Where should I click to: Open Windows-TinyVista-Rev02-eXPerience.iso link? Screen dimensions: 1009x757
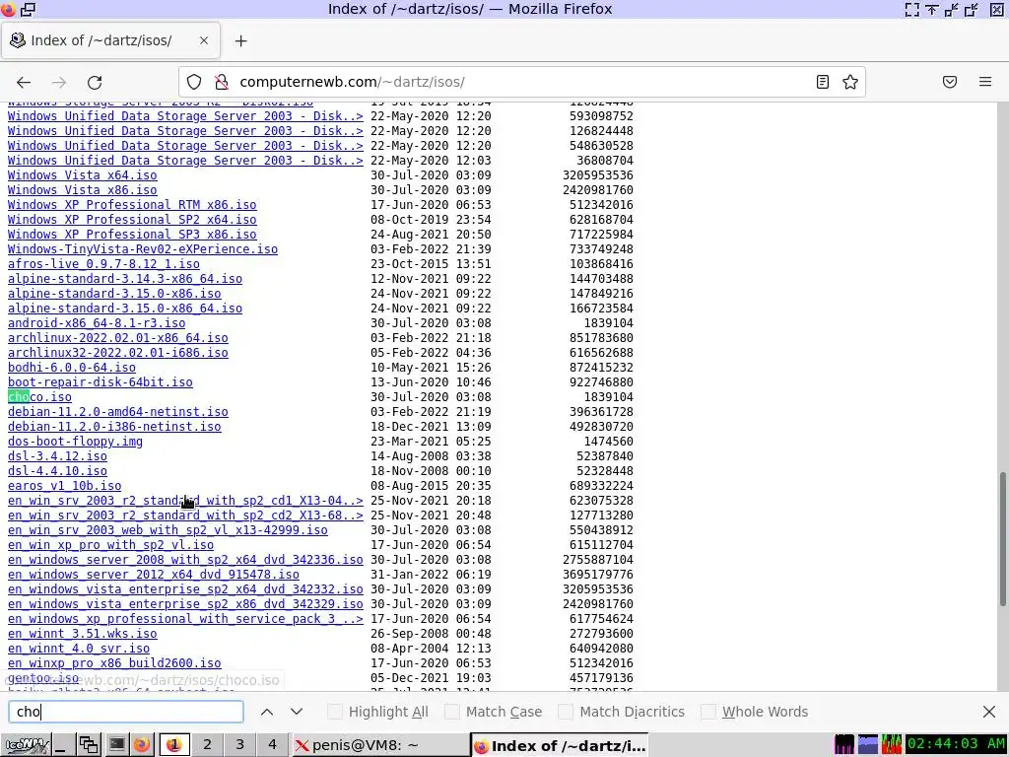pyautogui.click(x=143, y=249)
